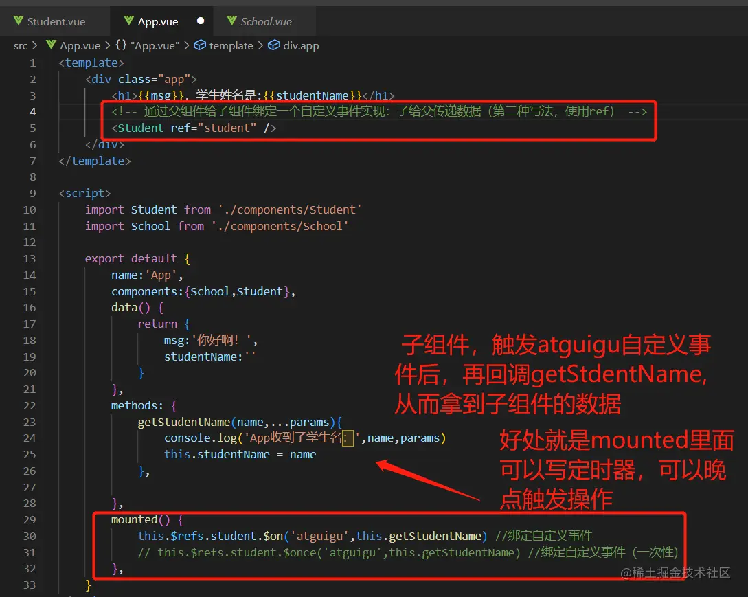The image size is (748, 597).
Task: Click line number 22 in the gutter
Action: click(x=30, y=405)
